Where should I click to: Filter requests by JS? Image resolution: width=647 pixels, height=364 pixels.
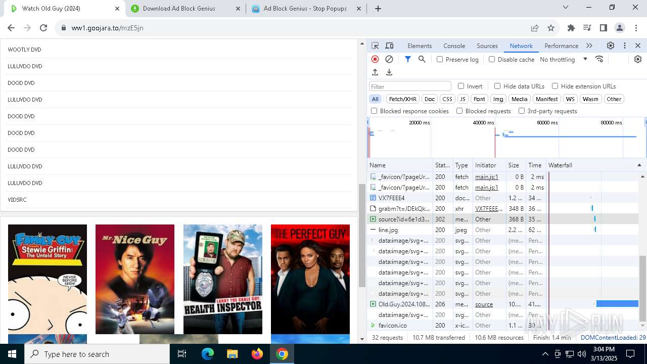coord(463,99)
